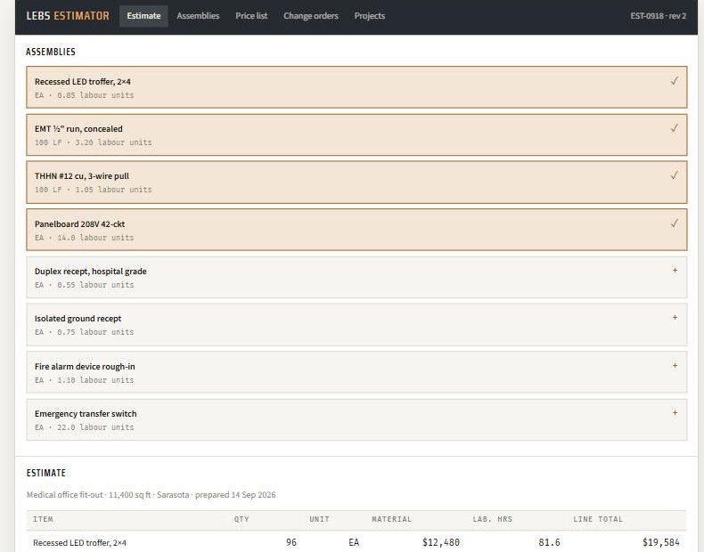Deselect Recessed LED troffer, 2×4 assembly card
The height and width of the screenshot is (552, 704).
pos(356,87)
